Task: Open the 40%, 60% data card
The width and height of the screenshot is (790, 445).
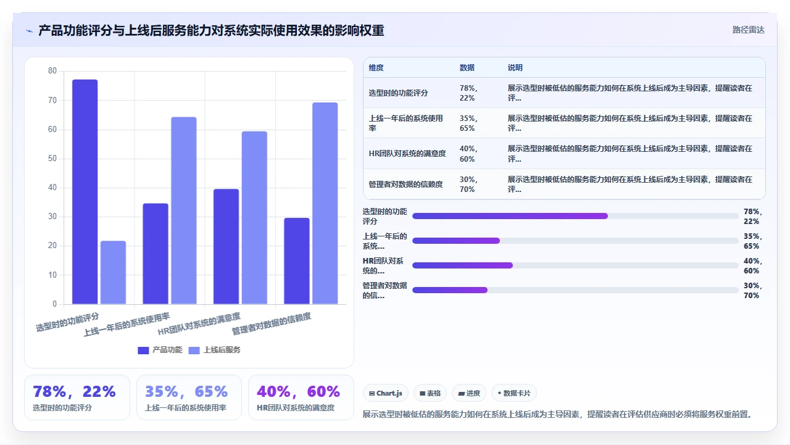Action: tap(301, 397)
